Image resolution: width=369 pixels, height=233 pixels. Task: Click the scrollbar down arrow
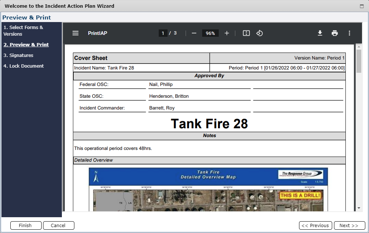tap(358, 208)
